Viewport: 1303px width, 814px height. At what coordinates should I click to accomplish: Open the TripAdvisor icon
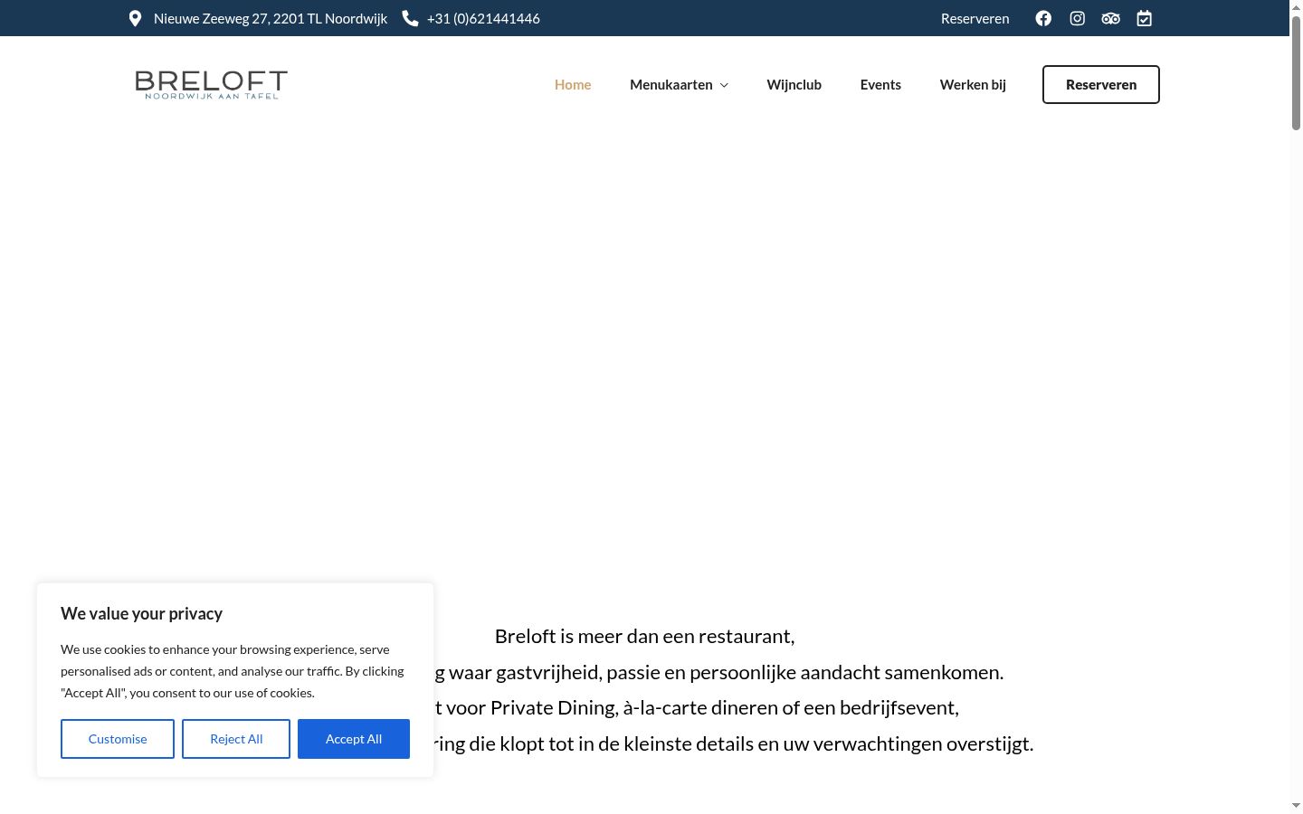(x=1110, y=18)
